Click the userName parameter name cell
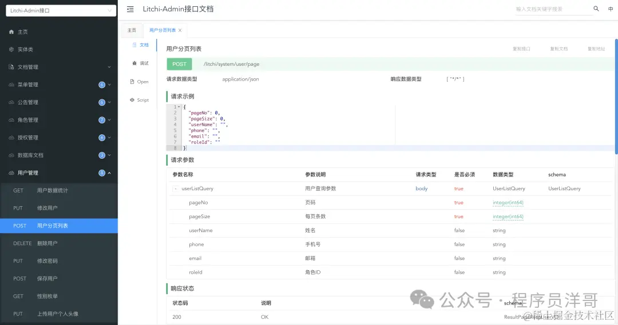 201,231
